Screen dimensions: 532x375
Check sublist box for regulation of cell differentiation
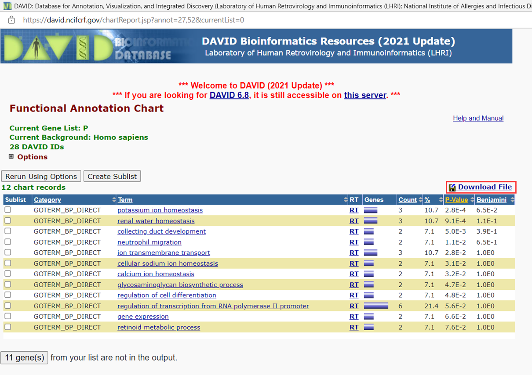click(8, 295)
